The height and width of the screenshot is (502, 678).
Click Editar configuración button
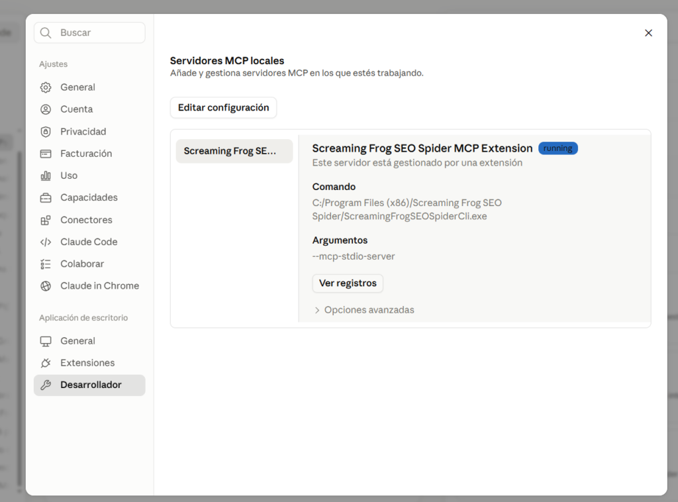click(224, 108)
